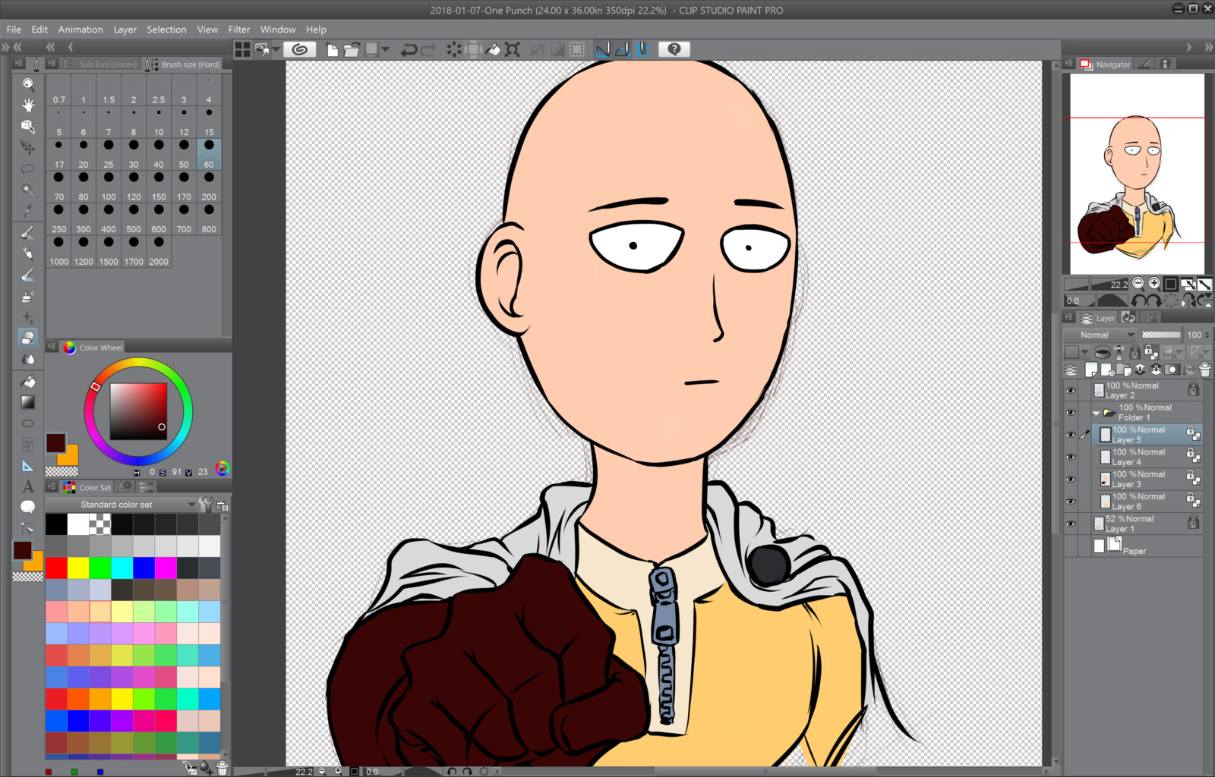Open the Clip Studio launcher button
Image resolution: width=1215 pixels, height=777 pixels.
[x=300, y=50]
